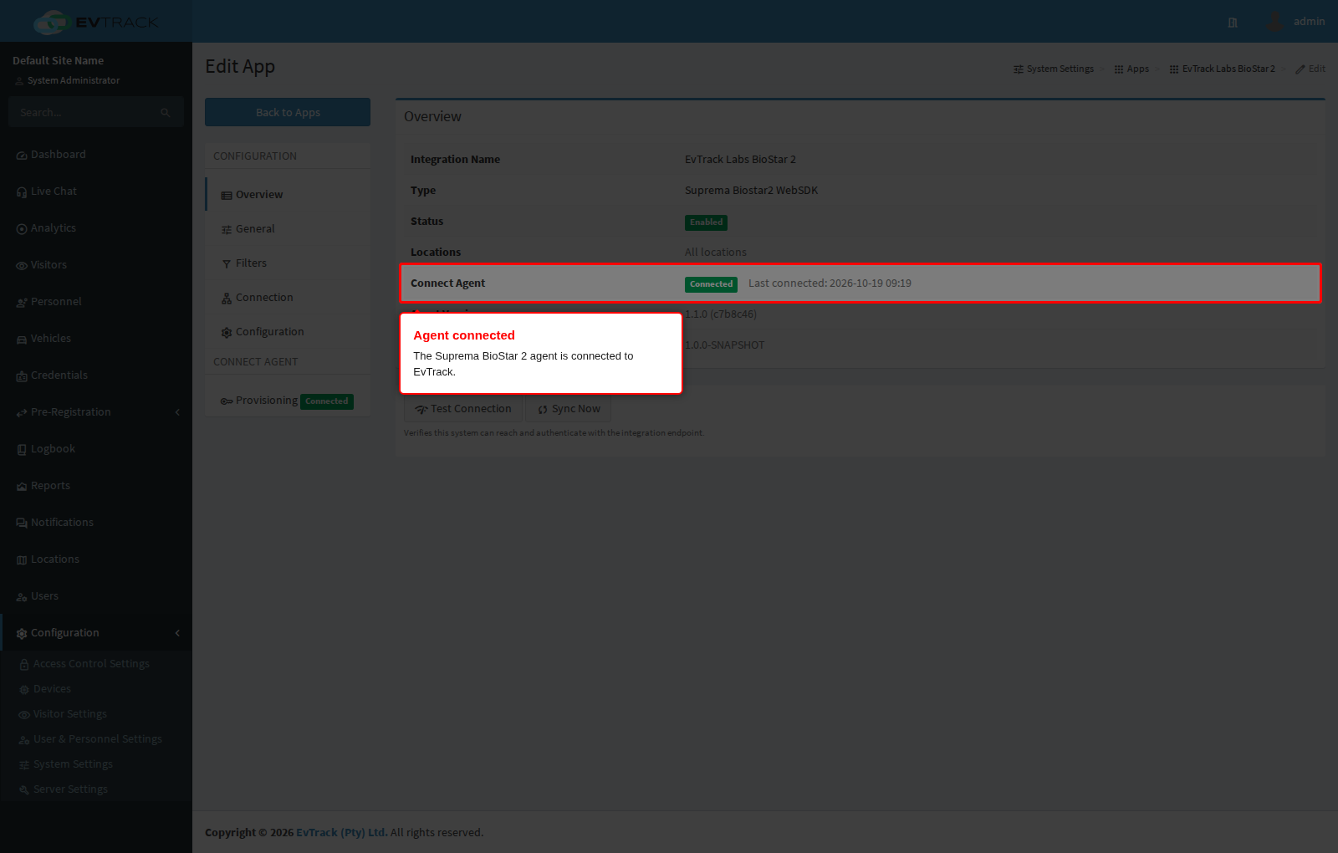Screen dimensions: 1338x853
Task: Click the Connected badge in Connect Agent row
Action: pyautogui.click(x=711, y=284)
